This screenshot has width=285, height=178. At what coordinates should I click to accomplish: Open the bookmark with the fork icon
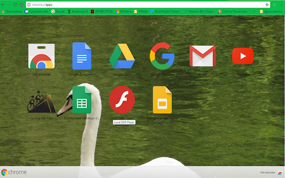pos(77,12)
